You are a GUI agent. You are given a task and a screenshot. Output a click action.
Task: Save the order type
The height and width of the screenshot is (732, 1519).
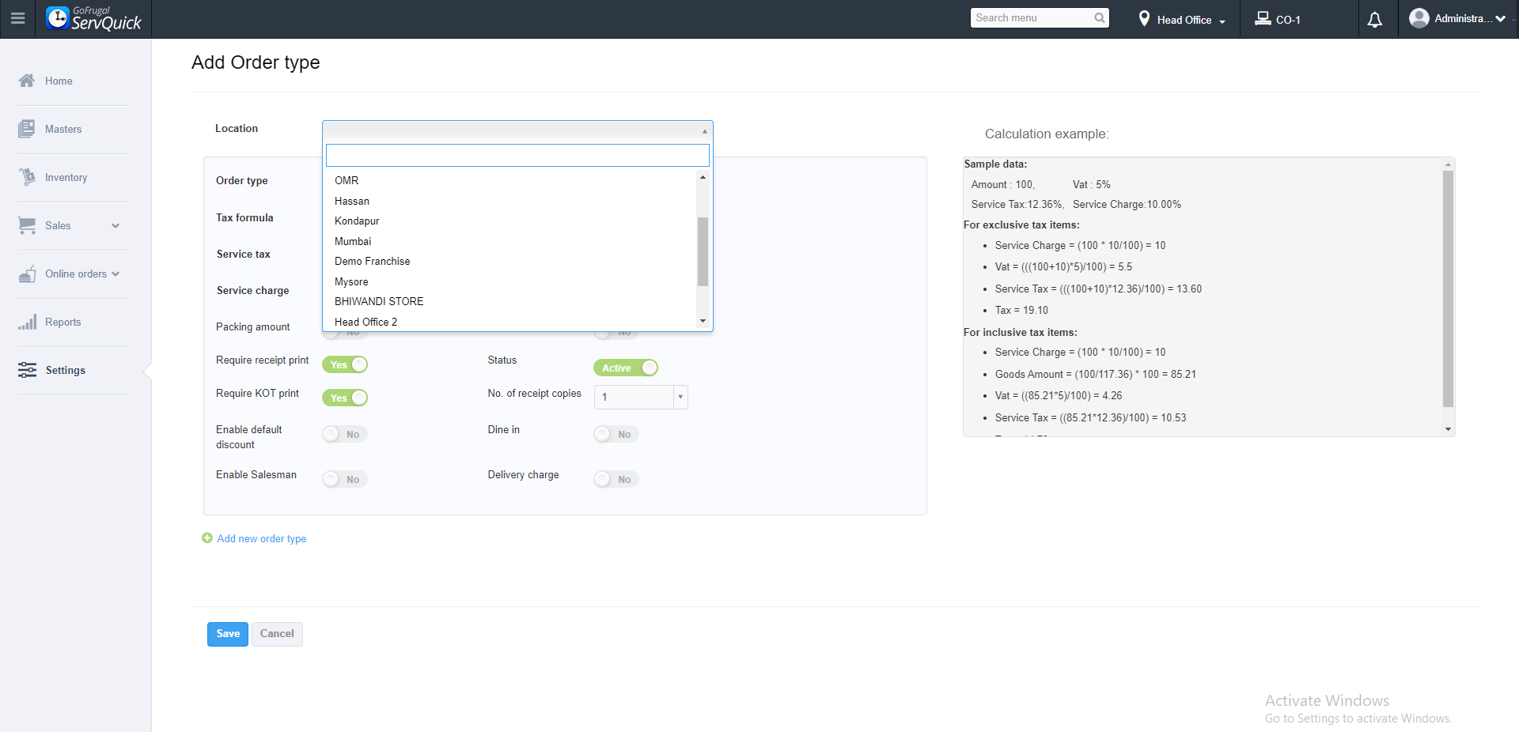point(228,634)
